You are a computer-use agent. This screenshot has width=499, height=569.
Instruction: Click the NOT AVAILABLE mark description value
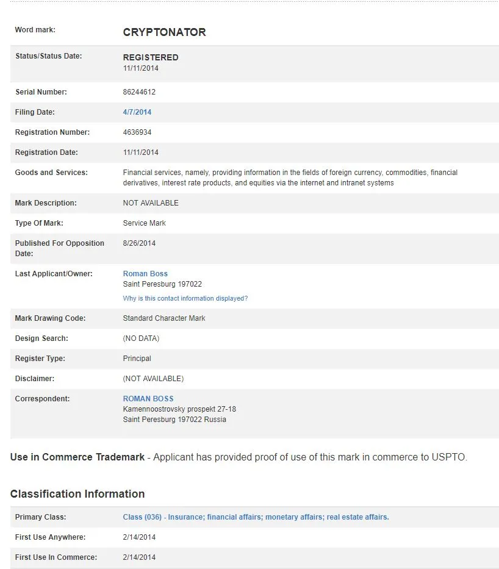[151, 203]
